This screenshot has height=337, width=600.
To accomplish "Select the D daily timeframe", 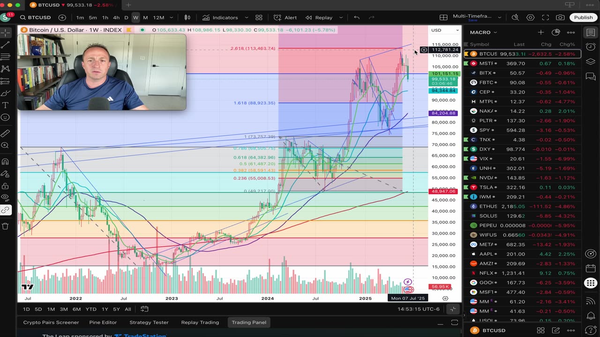I will (126, 17).
